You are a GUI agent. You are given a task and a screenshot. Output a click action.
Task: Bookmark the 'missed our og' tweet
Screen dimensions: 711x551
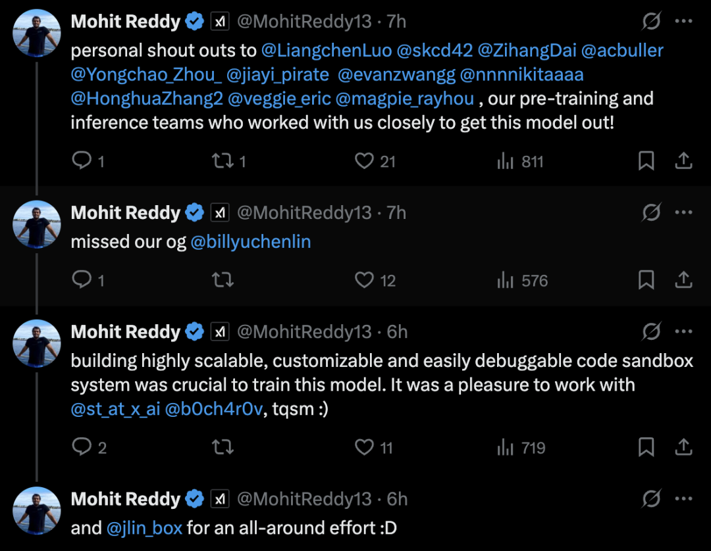[646, 280]
